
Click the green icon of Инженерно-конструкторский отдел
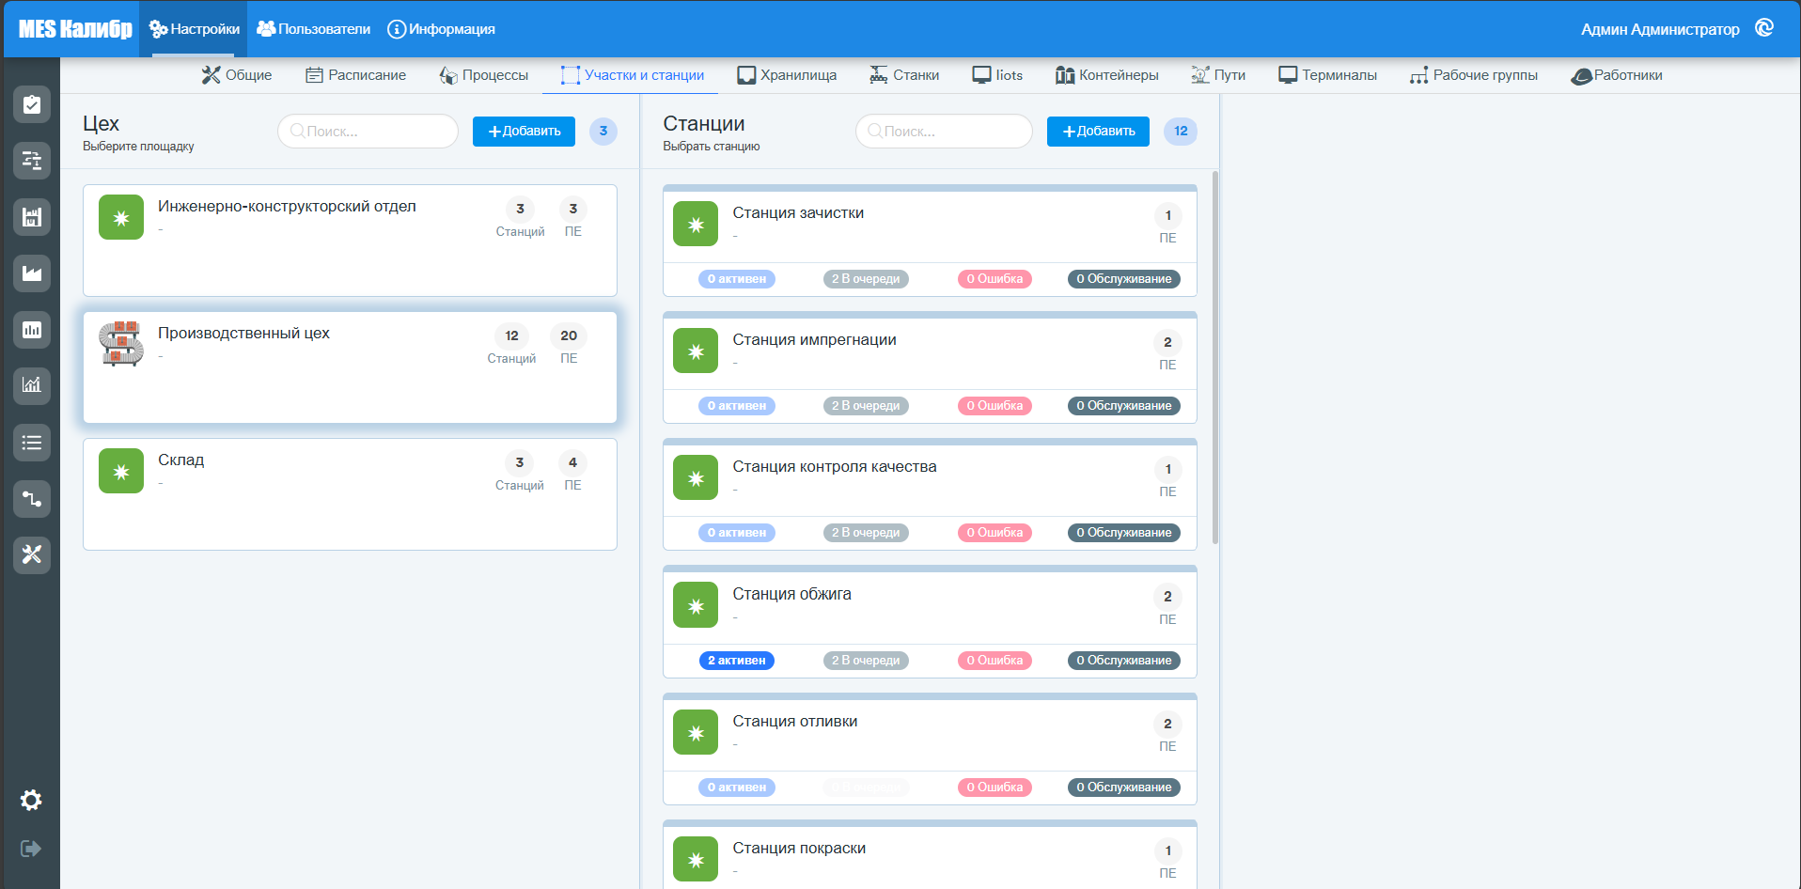tap(121, 218)
